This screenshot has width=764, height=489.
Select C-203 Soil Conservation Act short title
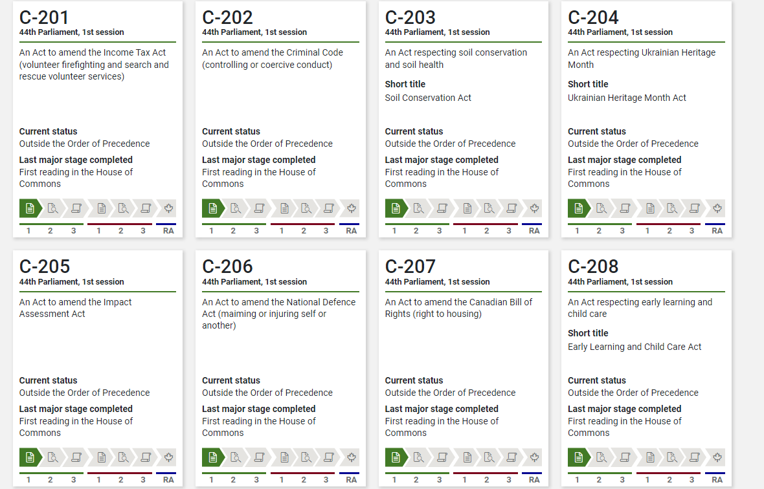428,98
